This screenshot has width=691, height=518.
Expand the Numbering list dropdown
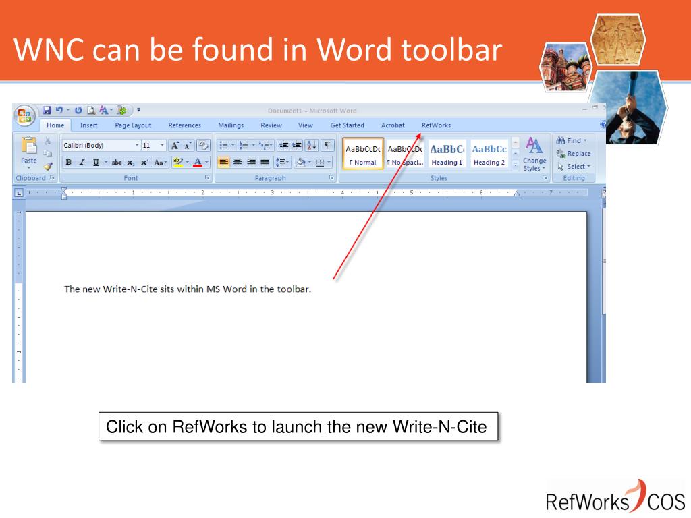pyautogui.click(x=254, y=145)
